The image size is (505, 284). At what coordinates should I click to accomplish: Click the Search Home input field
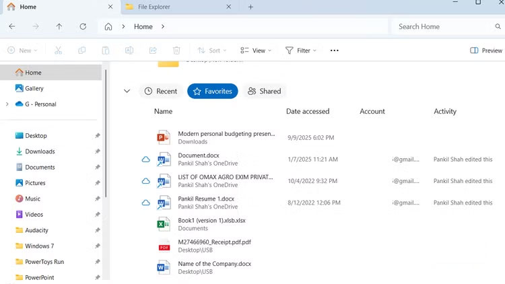[444, 27]
